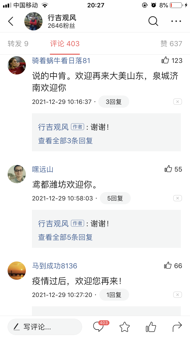Switch to the 赞 637 tab
This screenshot has width=190, height=338.
point(171,44)
